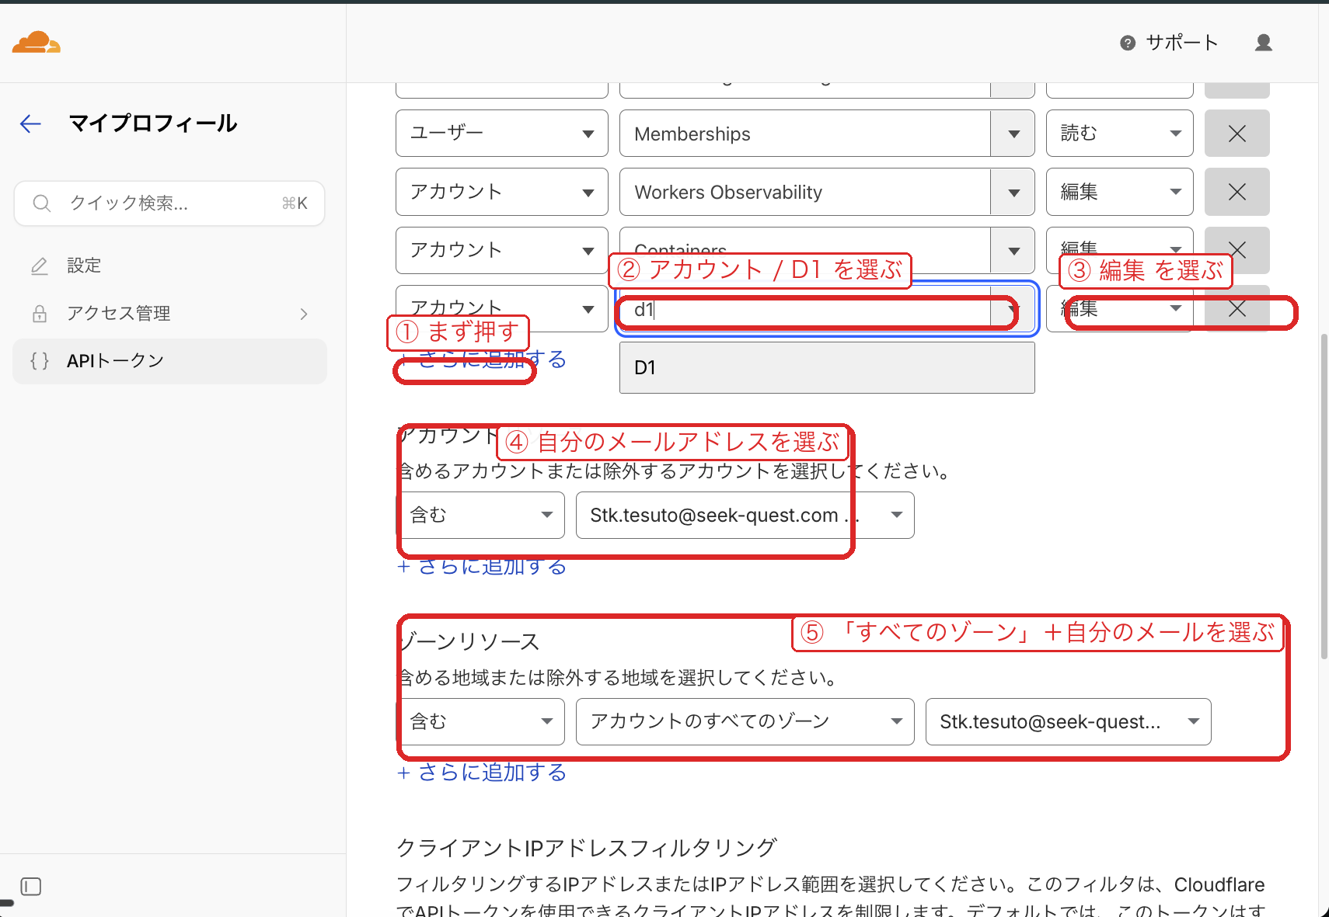Select APIトークン in the sidebar

coord(169,361)
